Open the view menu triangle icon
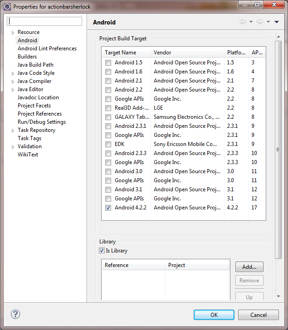The image size is (288, 330). tap(276, 22)
